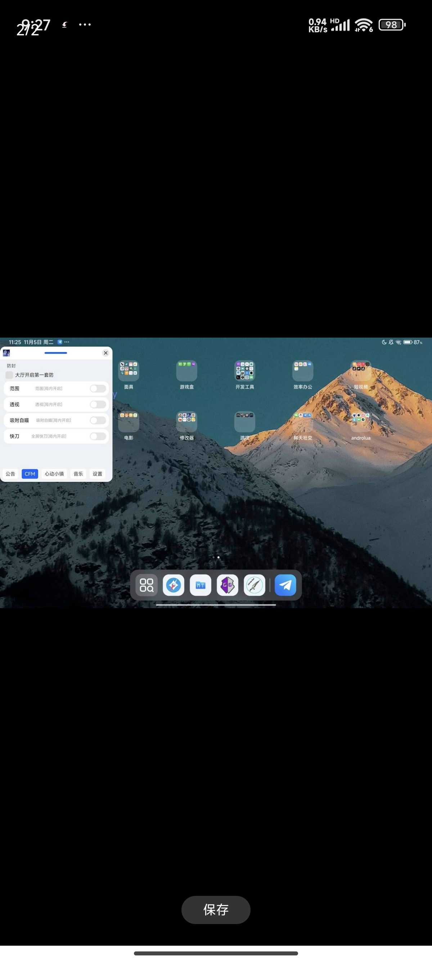Click the tablet home gesture bar below dock
Screen dimensions: 432x963
pyautogui.click(x=216, y=604)
